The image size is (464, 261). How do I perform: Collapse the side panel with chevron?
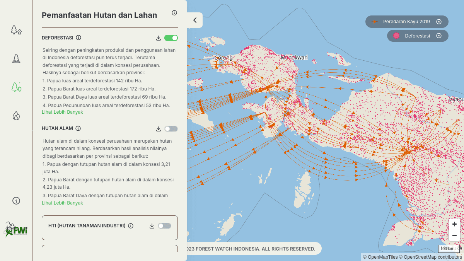pos(195,20)
